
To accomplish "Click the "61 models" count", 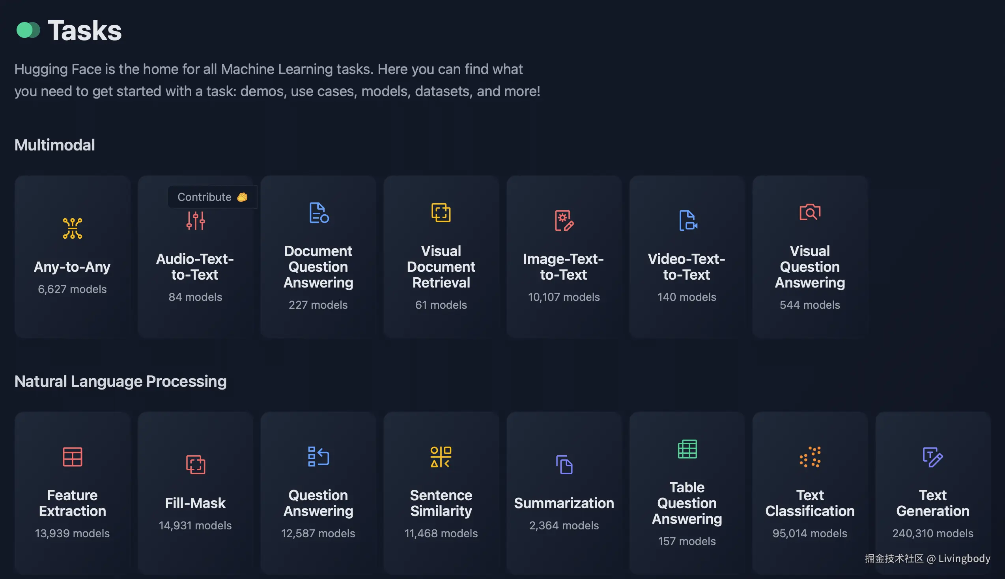I will pyautogui.click(x=441, y=305).
